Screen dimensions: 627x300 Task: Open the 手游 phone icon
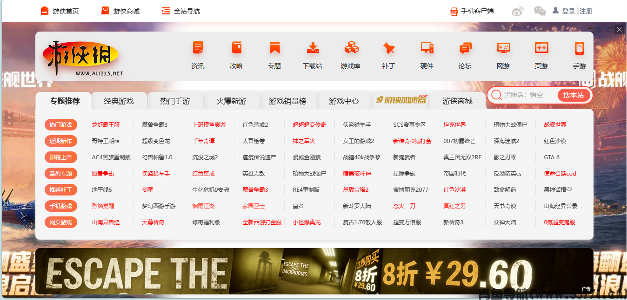(580, 48)
